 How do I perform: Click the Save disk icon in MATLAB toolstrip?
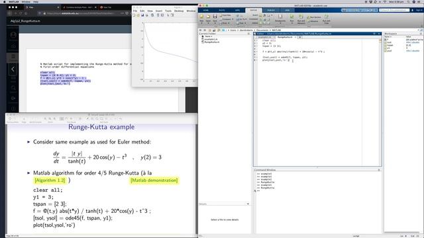click(x=215, y=17)
